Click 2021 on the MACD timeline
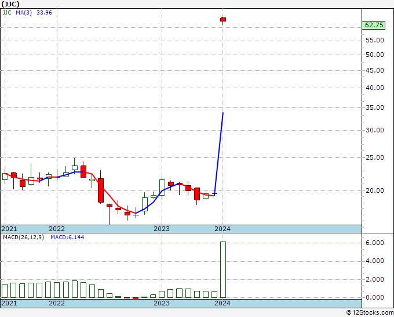394x317 pixels. click(x=9, y=303)
